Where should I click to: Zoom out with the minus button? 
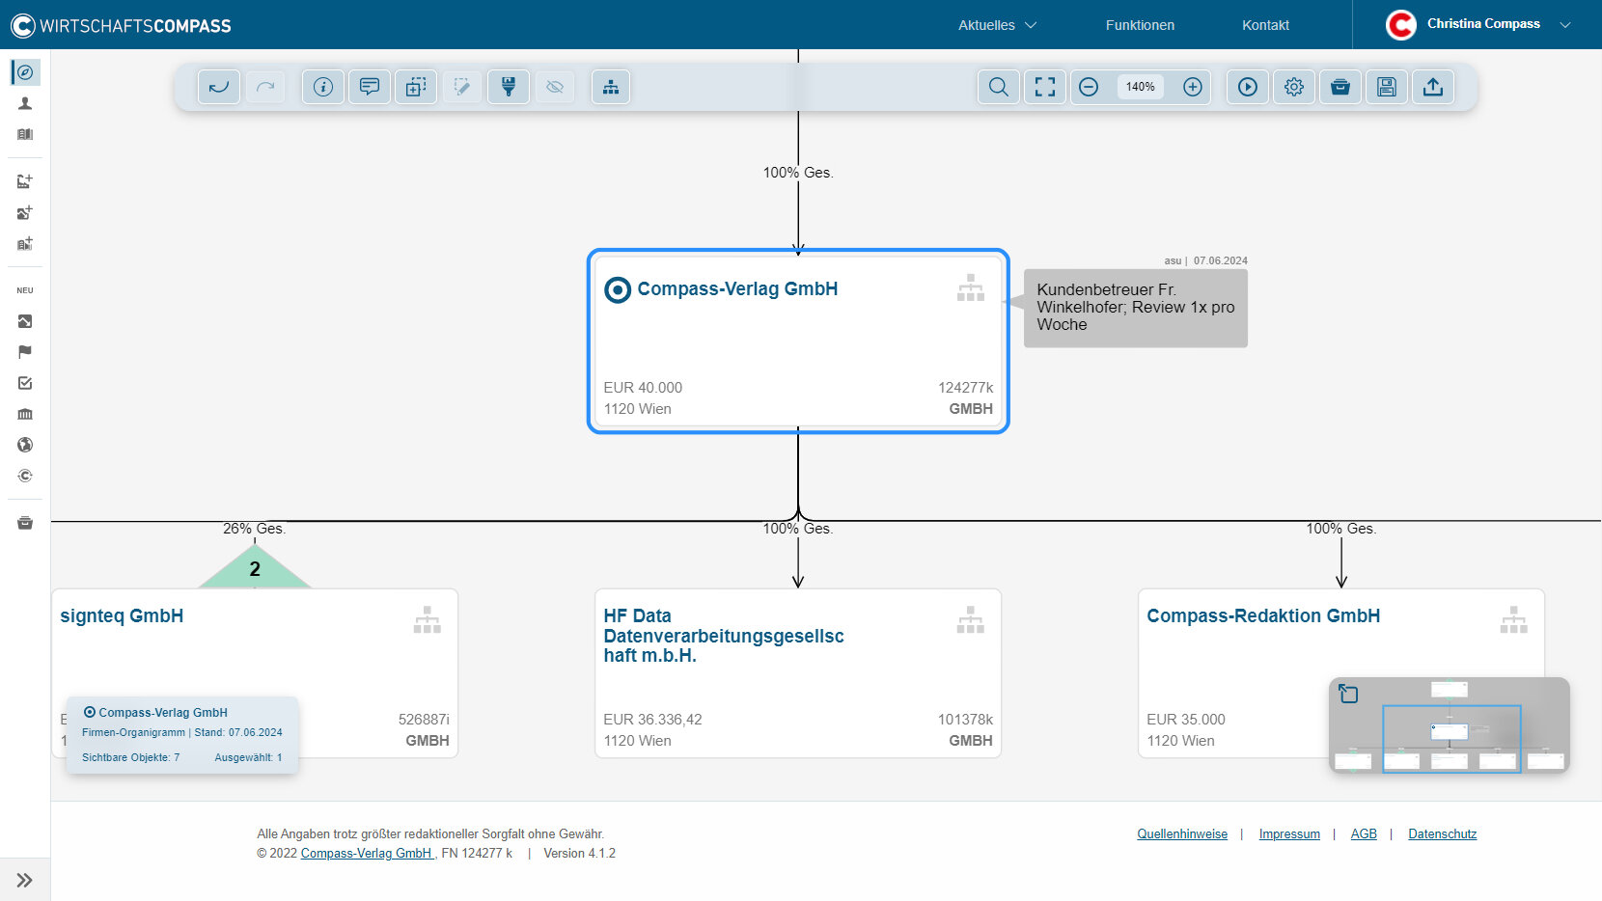pos(1089,87)
